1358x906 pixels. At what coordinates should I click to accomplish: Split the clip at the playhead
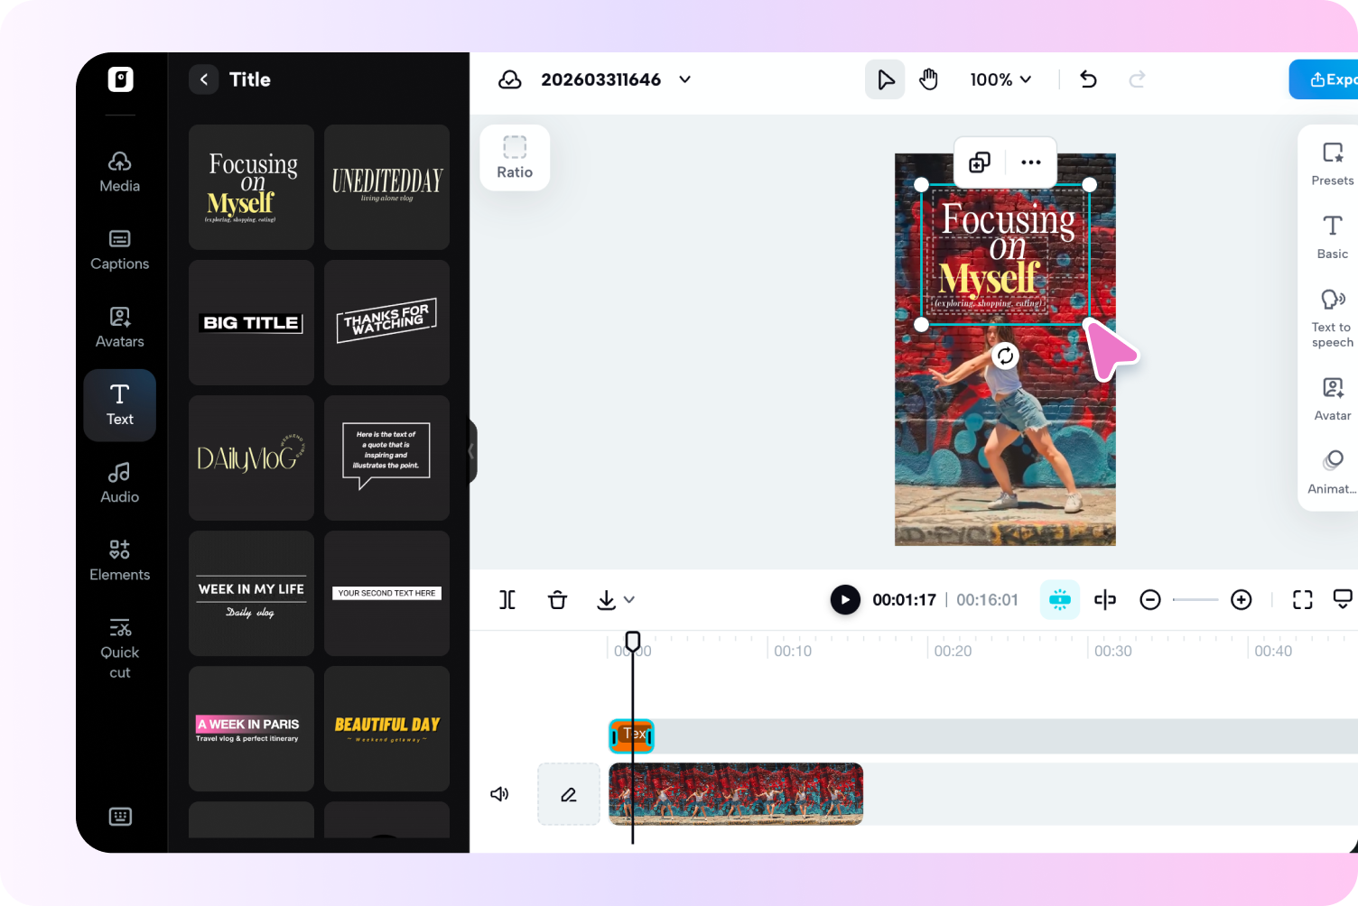click(507, 599)
